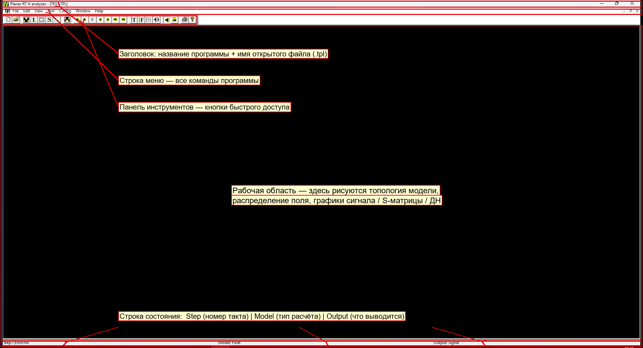Viewport: 643px width, 348px height.
Task: Click the rewind to start button
Action: [x=123, y=20]
